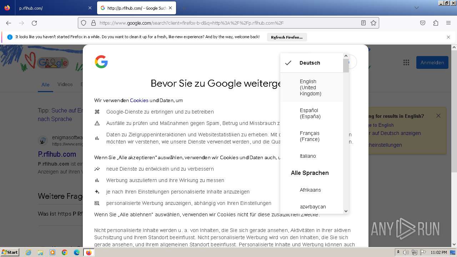Screen dimensions: 457x257
Task: Dismiss the Firefox refresh notification bar
Action: tap(448, 37)
